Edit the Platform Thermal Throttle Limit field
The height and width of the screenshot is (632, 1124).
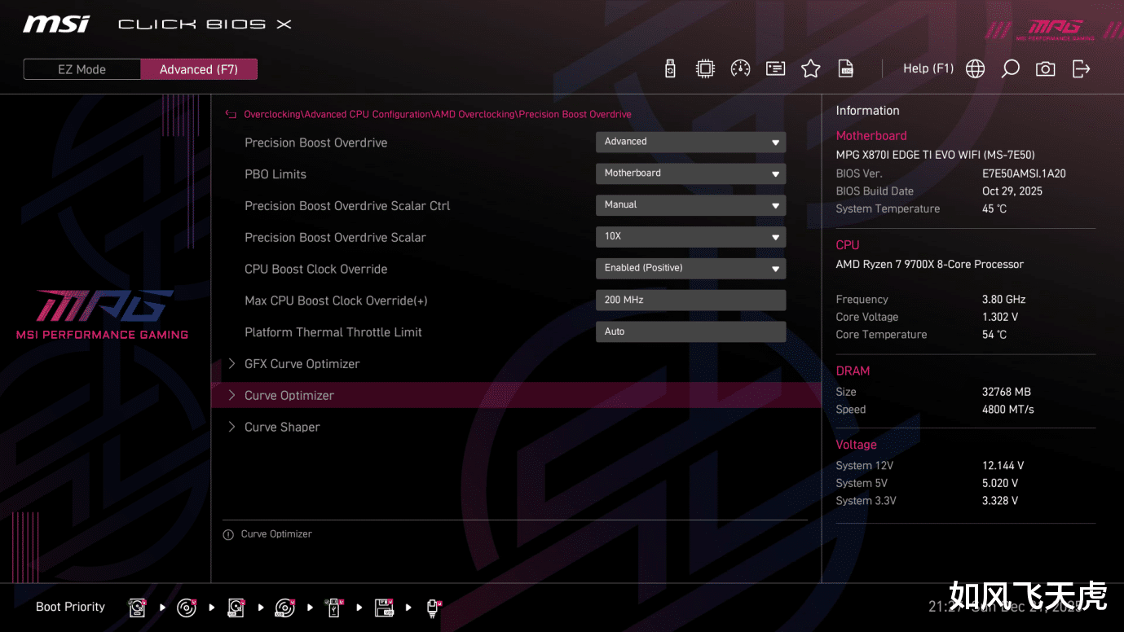pos(690,331)
